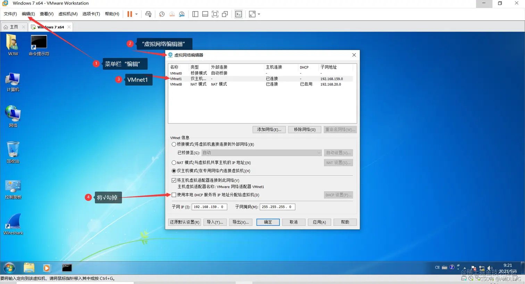Open the 编辑(E) menu
Viewport: 525px width, 284px height.
28,14
